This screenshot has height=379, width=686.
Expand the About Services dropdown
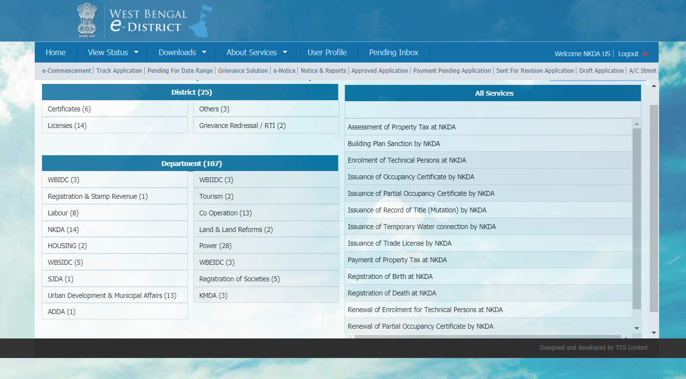(256, 52)
